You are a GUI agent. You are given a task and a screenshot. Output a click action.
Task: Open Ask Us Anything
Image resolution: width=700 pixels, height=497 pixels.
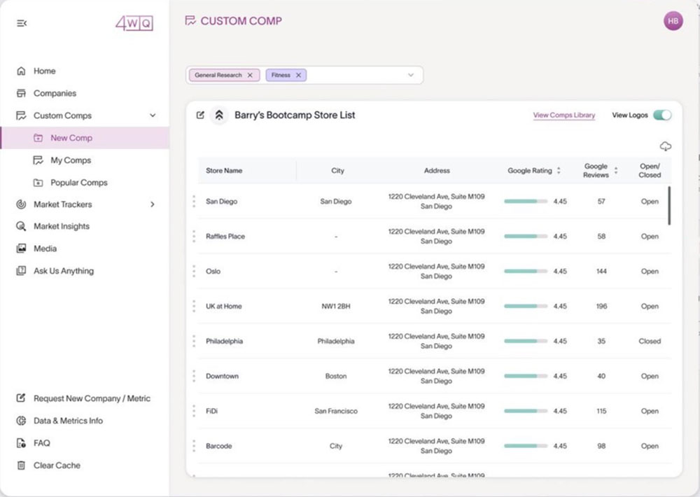tap(64, 271)
